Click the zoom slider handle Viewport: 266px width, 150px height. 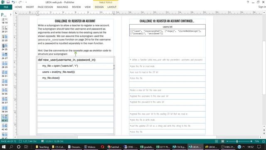[x=237, y=141]
